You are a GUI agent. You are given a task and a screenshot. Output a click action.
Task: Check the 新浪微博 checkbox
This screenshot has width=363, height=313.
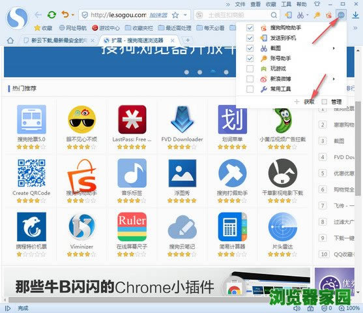(250, 79)
